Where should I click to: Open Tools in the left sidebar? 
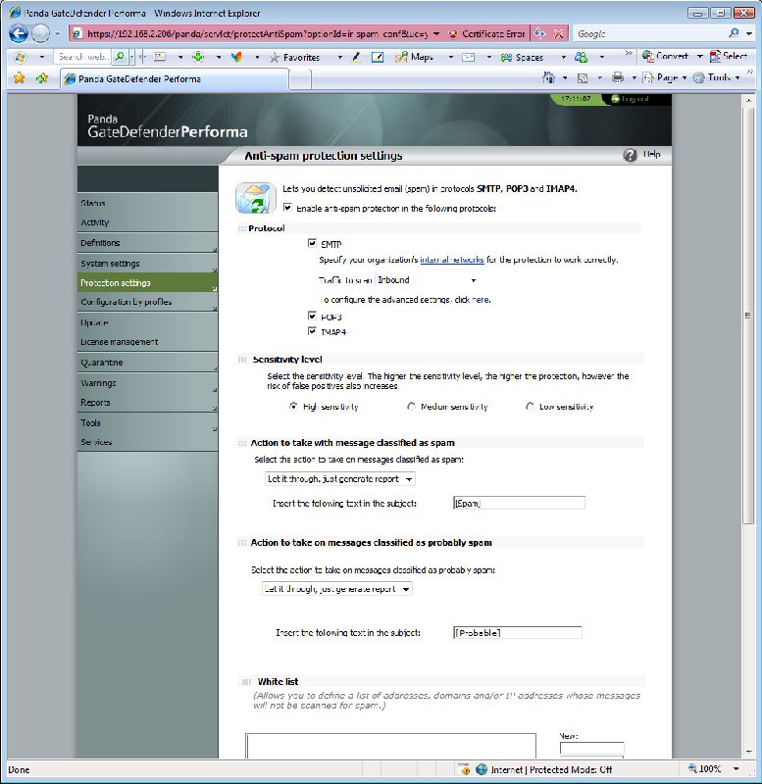point(90,423)
